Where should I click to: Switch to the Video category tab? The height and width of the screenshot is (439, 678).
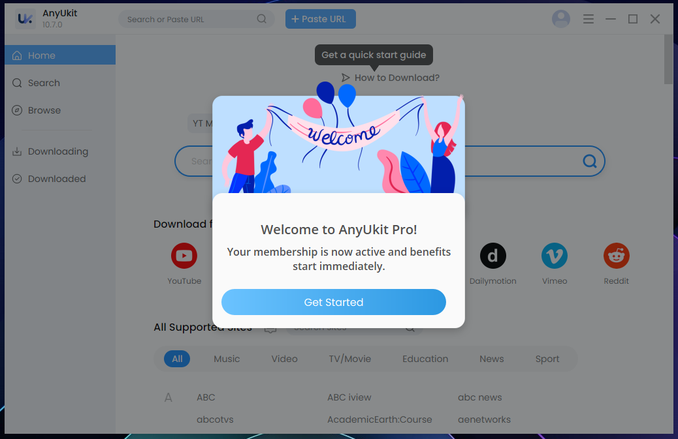click(285, 359)
